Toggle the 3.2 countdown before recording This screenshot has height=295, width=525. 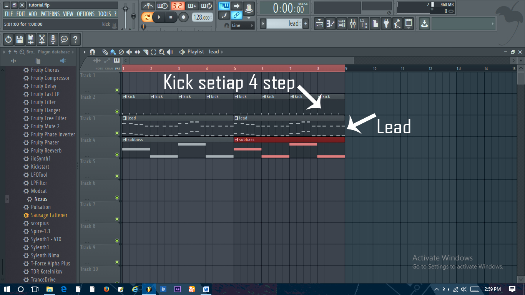point(177,6)
